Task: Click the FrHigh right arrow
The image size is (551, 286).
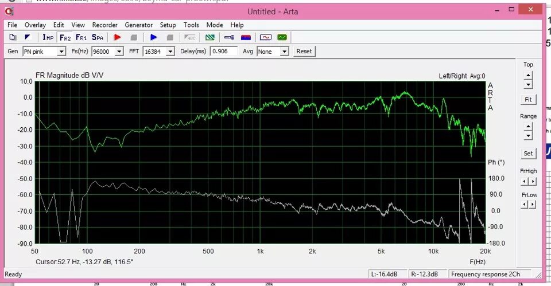Action: pyautogui.click(x=533, y=182)
